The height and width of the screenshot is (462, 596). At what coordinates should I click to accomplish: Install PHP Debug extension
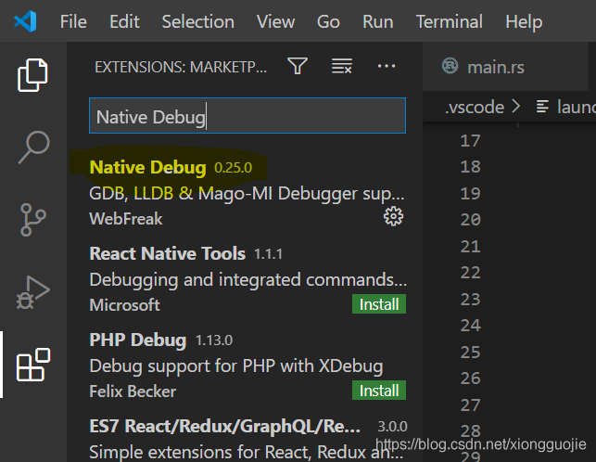[x=379, y=391]
